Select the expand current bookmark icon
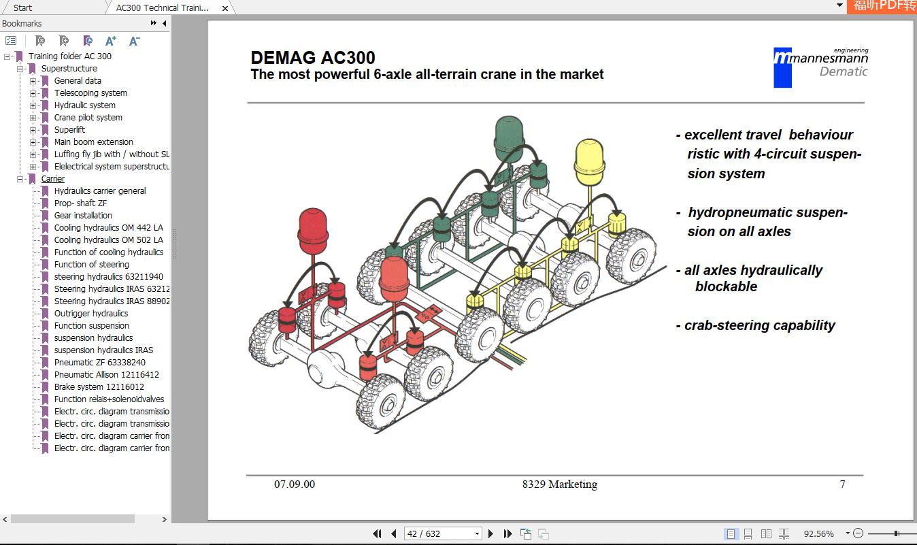The height and width of the screenshot is (545, 917). [88, 41]
